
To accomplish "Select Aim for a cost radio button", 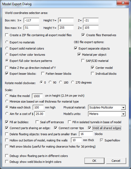I will coord(7,114).
